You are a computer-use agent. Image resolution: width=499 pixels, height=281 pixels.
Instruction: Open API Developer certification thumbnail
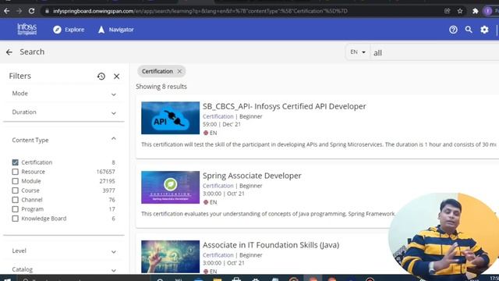click(170, 118)
